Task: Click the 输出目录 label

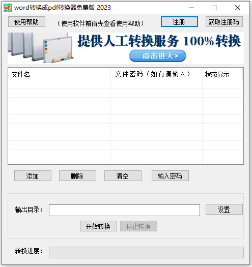Action: (x=29, y=210)
